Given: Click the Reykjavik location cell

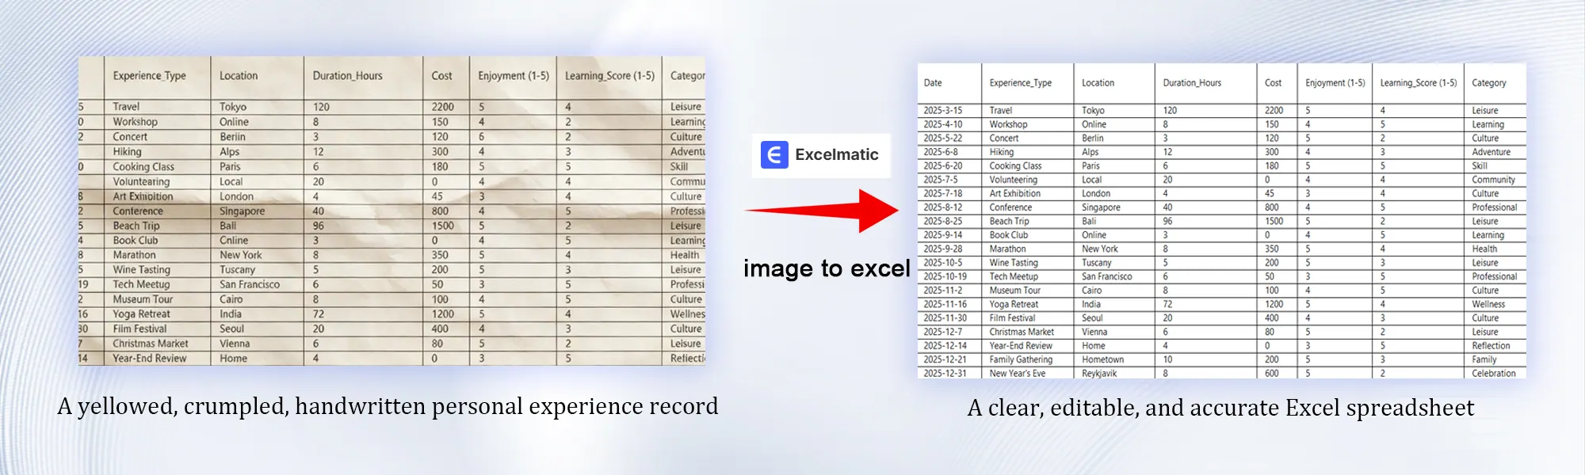Looking at the screenshot, I should [x=1099, y=374].
